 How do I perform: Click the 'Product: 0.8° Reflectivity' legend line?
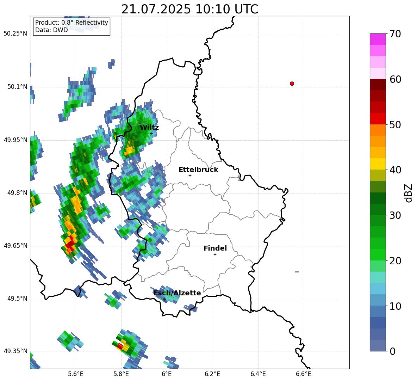(71, 23)
